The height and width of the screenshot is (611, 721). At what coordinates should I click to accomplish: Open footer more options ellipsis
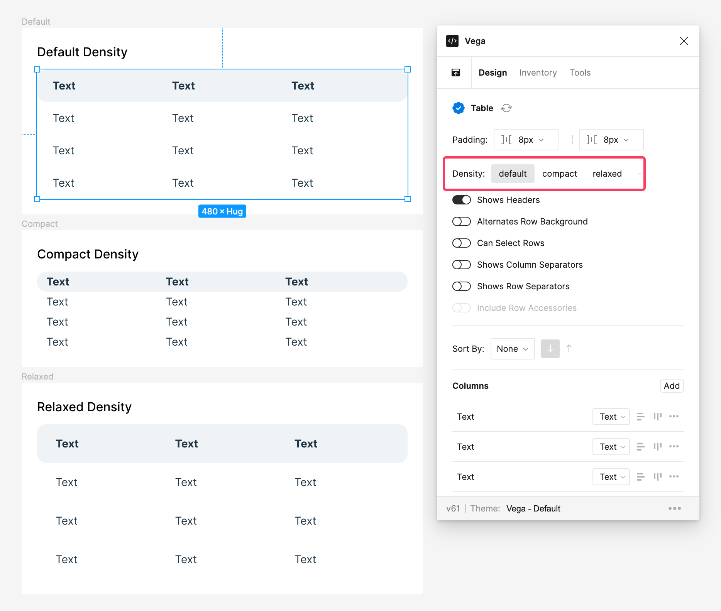coord(675,508)
